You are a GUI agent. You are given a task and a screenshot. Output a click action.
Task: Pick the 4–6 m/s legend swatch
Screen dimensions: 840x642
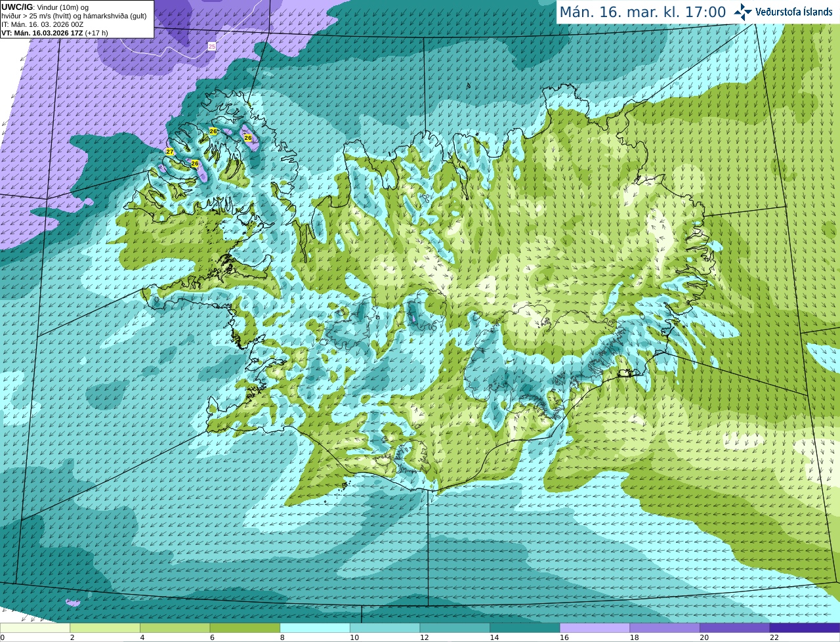(x=175, y=628)
